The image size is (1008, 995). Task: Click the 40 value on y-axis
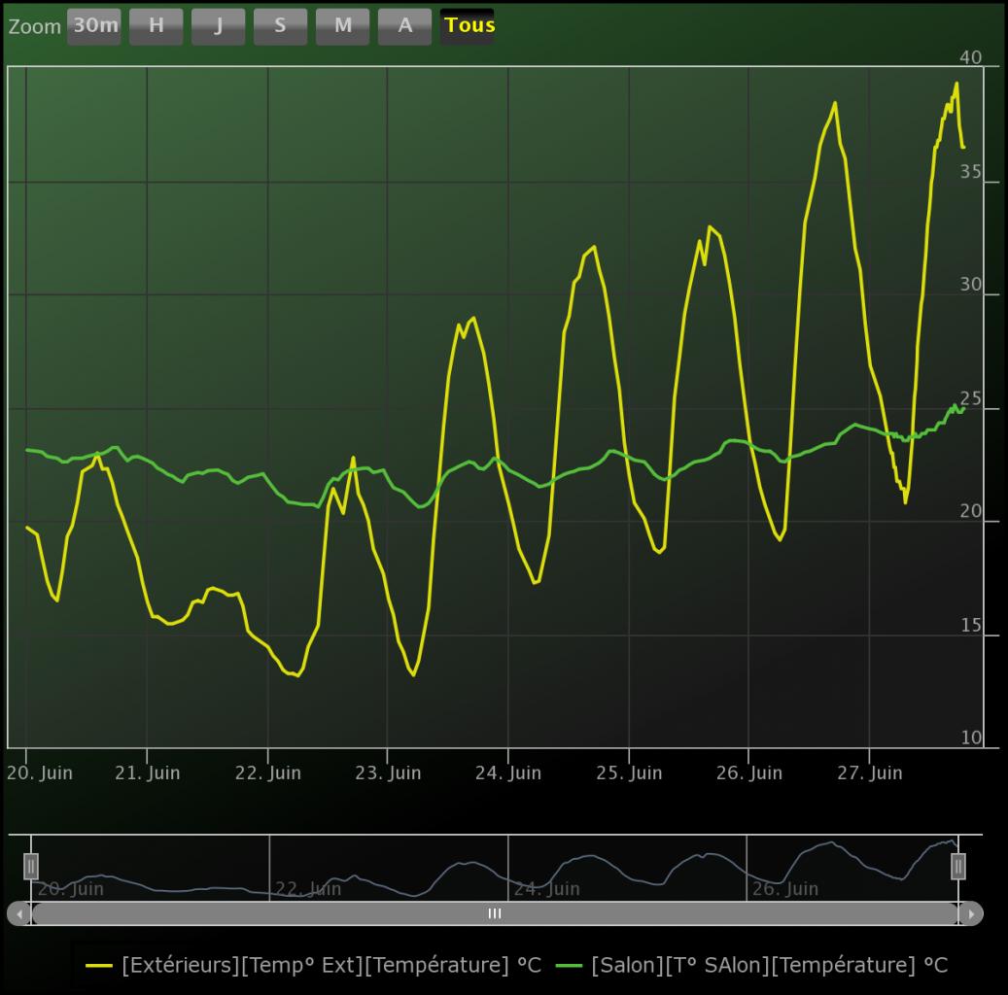[x=971, y=58]
